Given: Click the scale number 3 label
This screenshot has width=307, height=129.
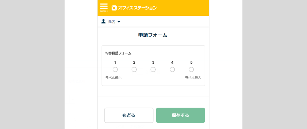Looking at the screenshot, I should click(x=153, y=63).
